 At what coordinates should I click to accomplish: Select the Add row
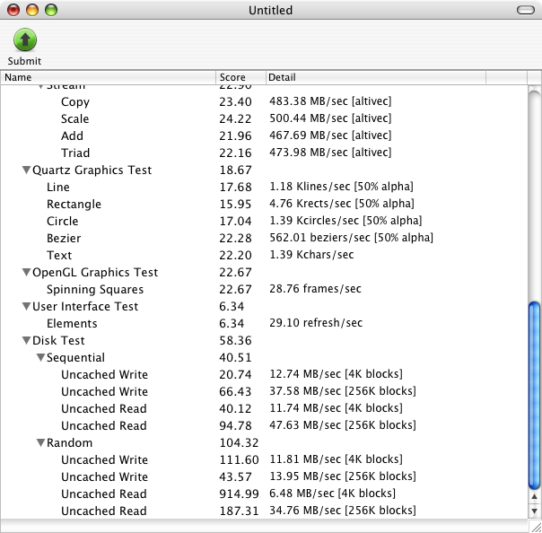264,135
